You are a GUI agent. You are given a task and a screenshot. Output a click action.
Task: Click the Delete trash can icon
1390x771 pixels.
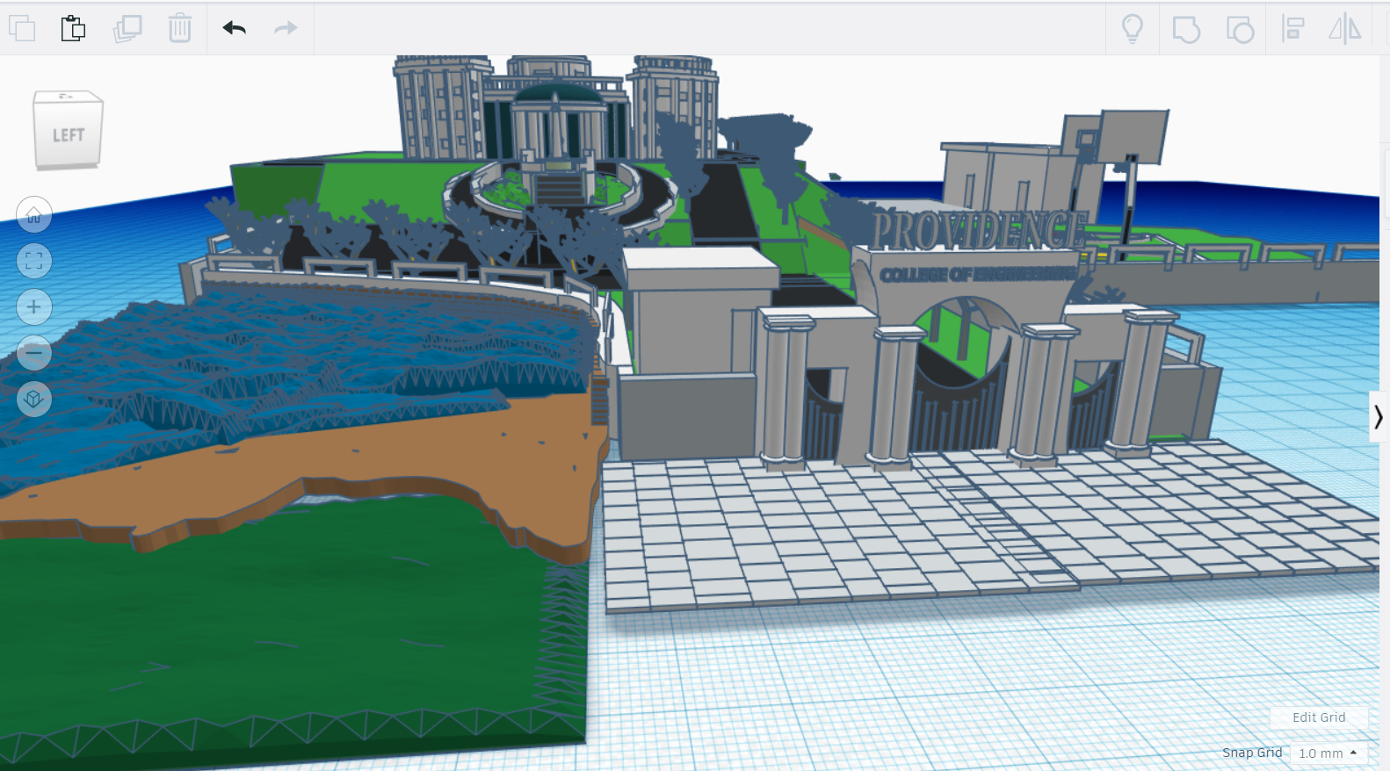180,28
